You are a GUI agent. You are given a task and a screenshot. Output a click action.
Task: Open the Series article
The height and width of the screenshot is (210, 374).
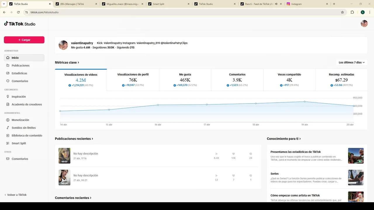[x=317, y=178]
